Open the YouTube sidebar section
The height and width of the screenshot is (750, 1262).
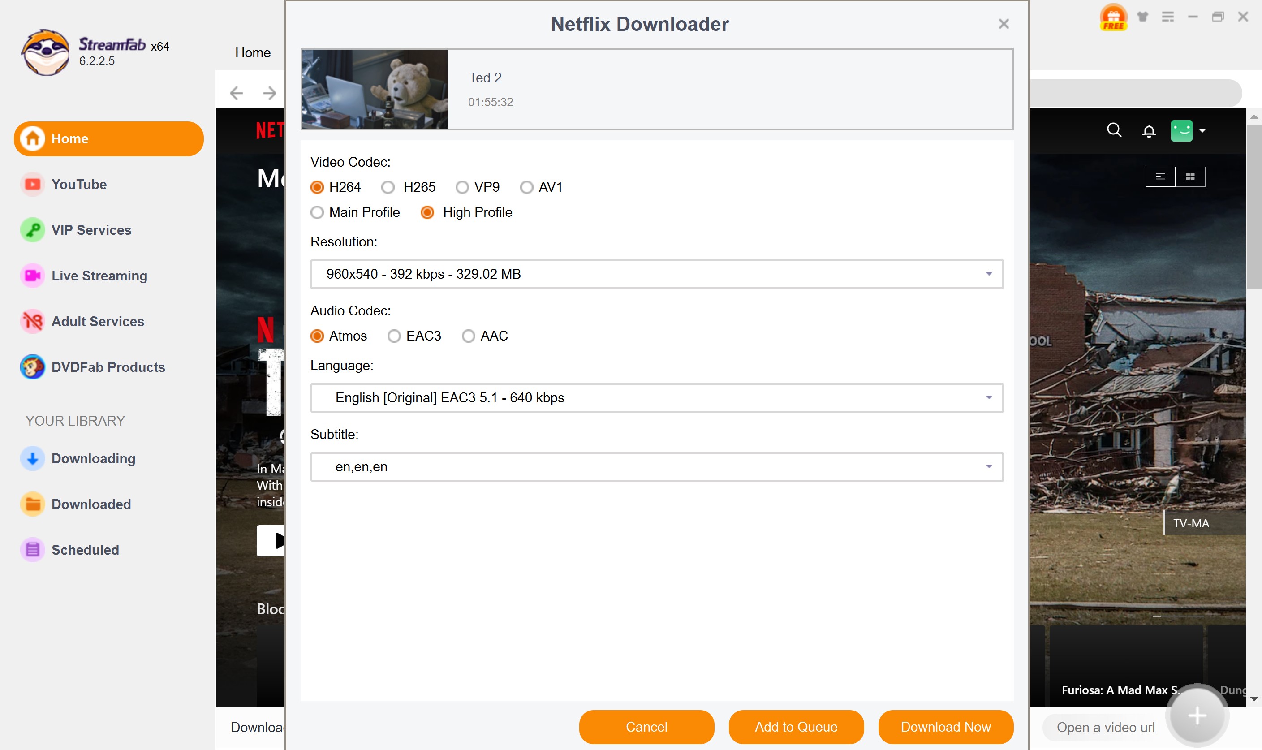(x=79, y=185)
